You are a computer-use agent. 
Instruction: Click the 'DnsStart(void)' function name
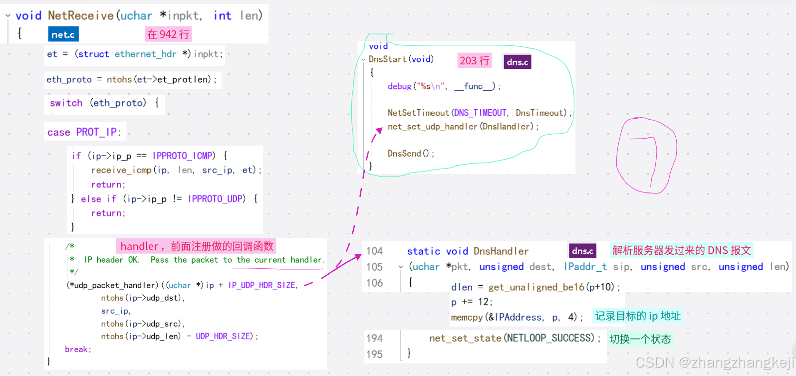pyautogui.click(x=401, y=59)
